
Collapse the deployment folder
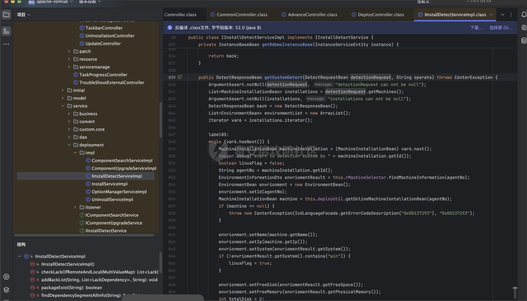tap(69, 145)
